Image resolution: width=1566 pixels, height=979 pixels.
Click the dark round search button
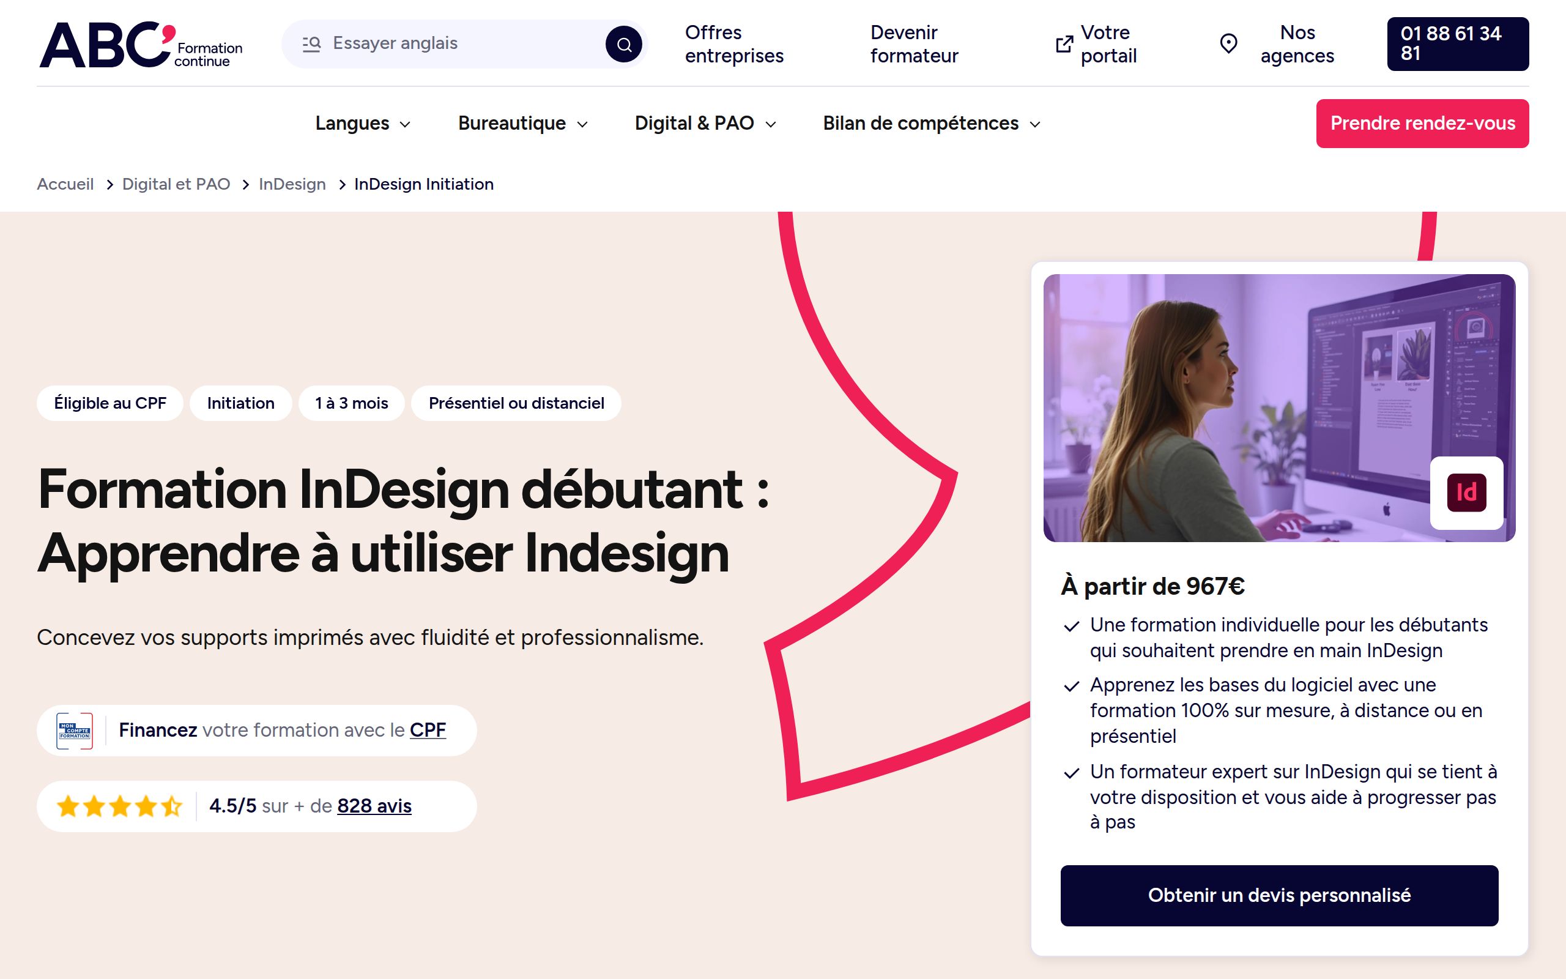tap(624, 44)
